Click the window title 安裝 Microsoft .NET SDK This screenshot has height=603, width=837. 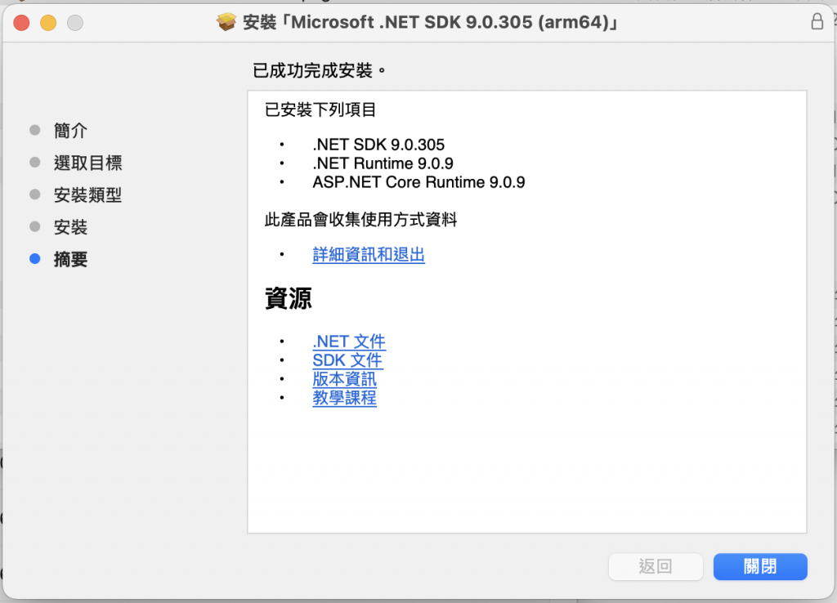click(x=430, y=22)
